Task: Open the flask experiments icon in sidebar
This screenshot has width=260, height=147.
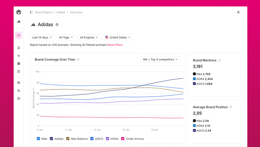Action: [x=19, y=48]
